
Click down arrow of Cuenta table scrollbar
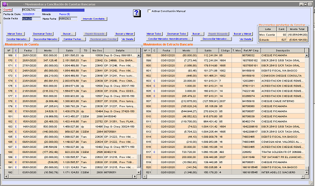(x=138, y=172)
